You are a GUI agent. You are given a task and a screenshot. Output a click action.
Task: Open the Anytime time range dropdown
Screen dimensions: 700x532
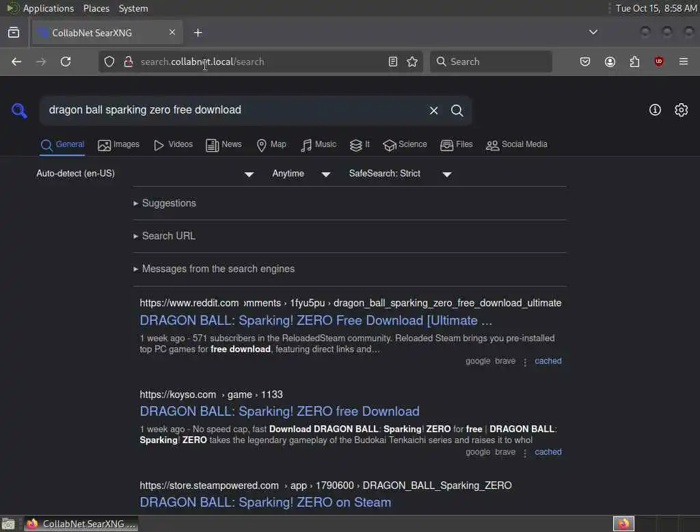pyautogui.click(x=301, y=174)
